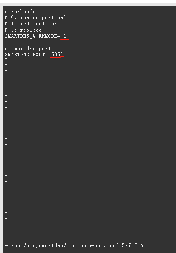Click the last tilde marker above status line
Viewport: 176px width, 253px height.
click(6, 237)
